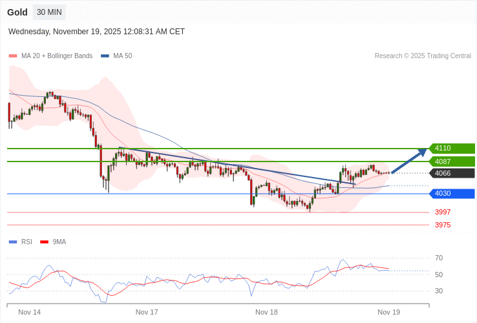Click the RSI 70 level axis label
477x323 pixels.
[x=439, y=258]
